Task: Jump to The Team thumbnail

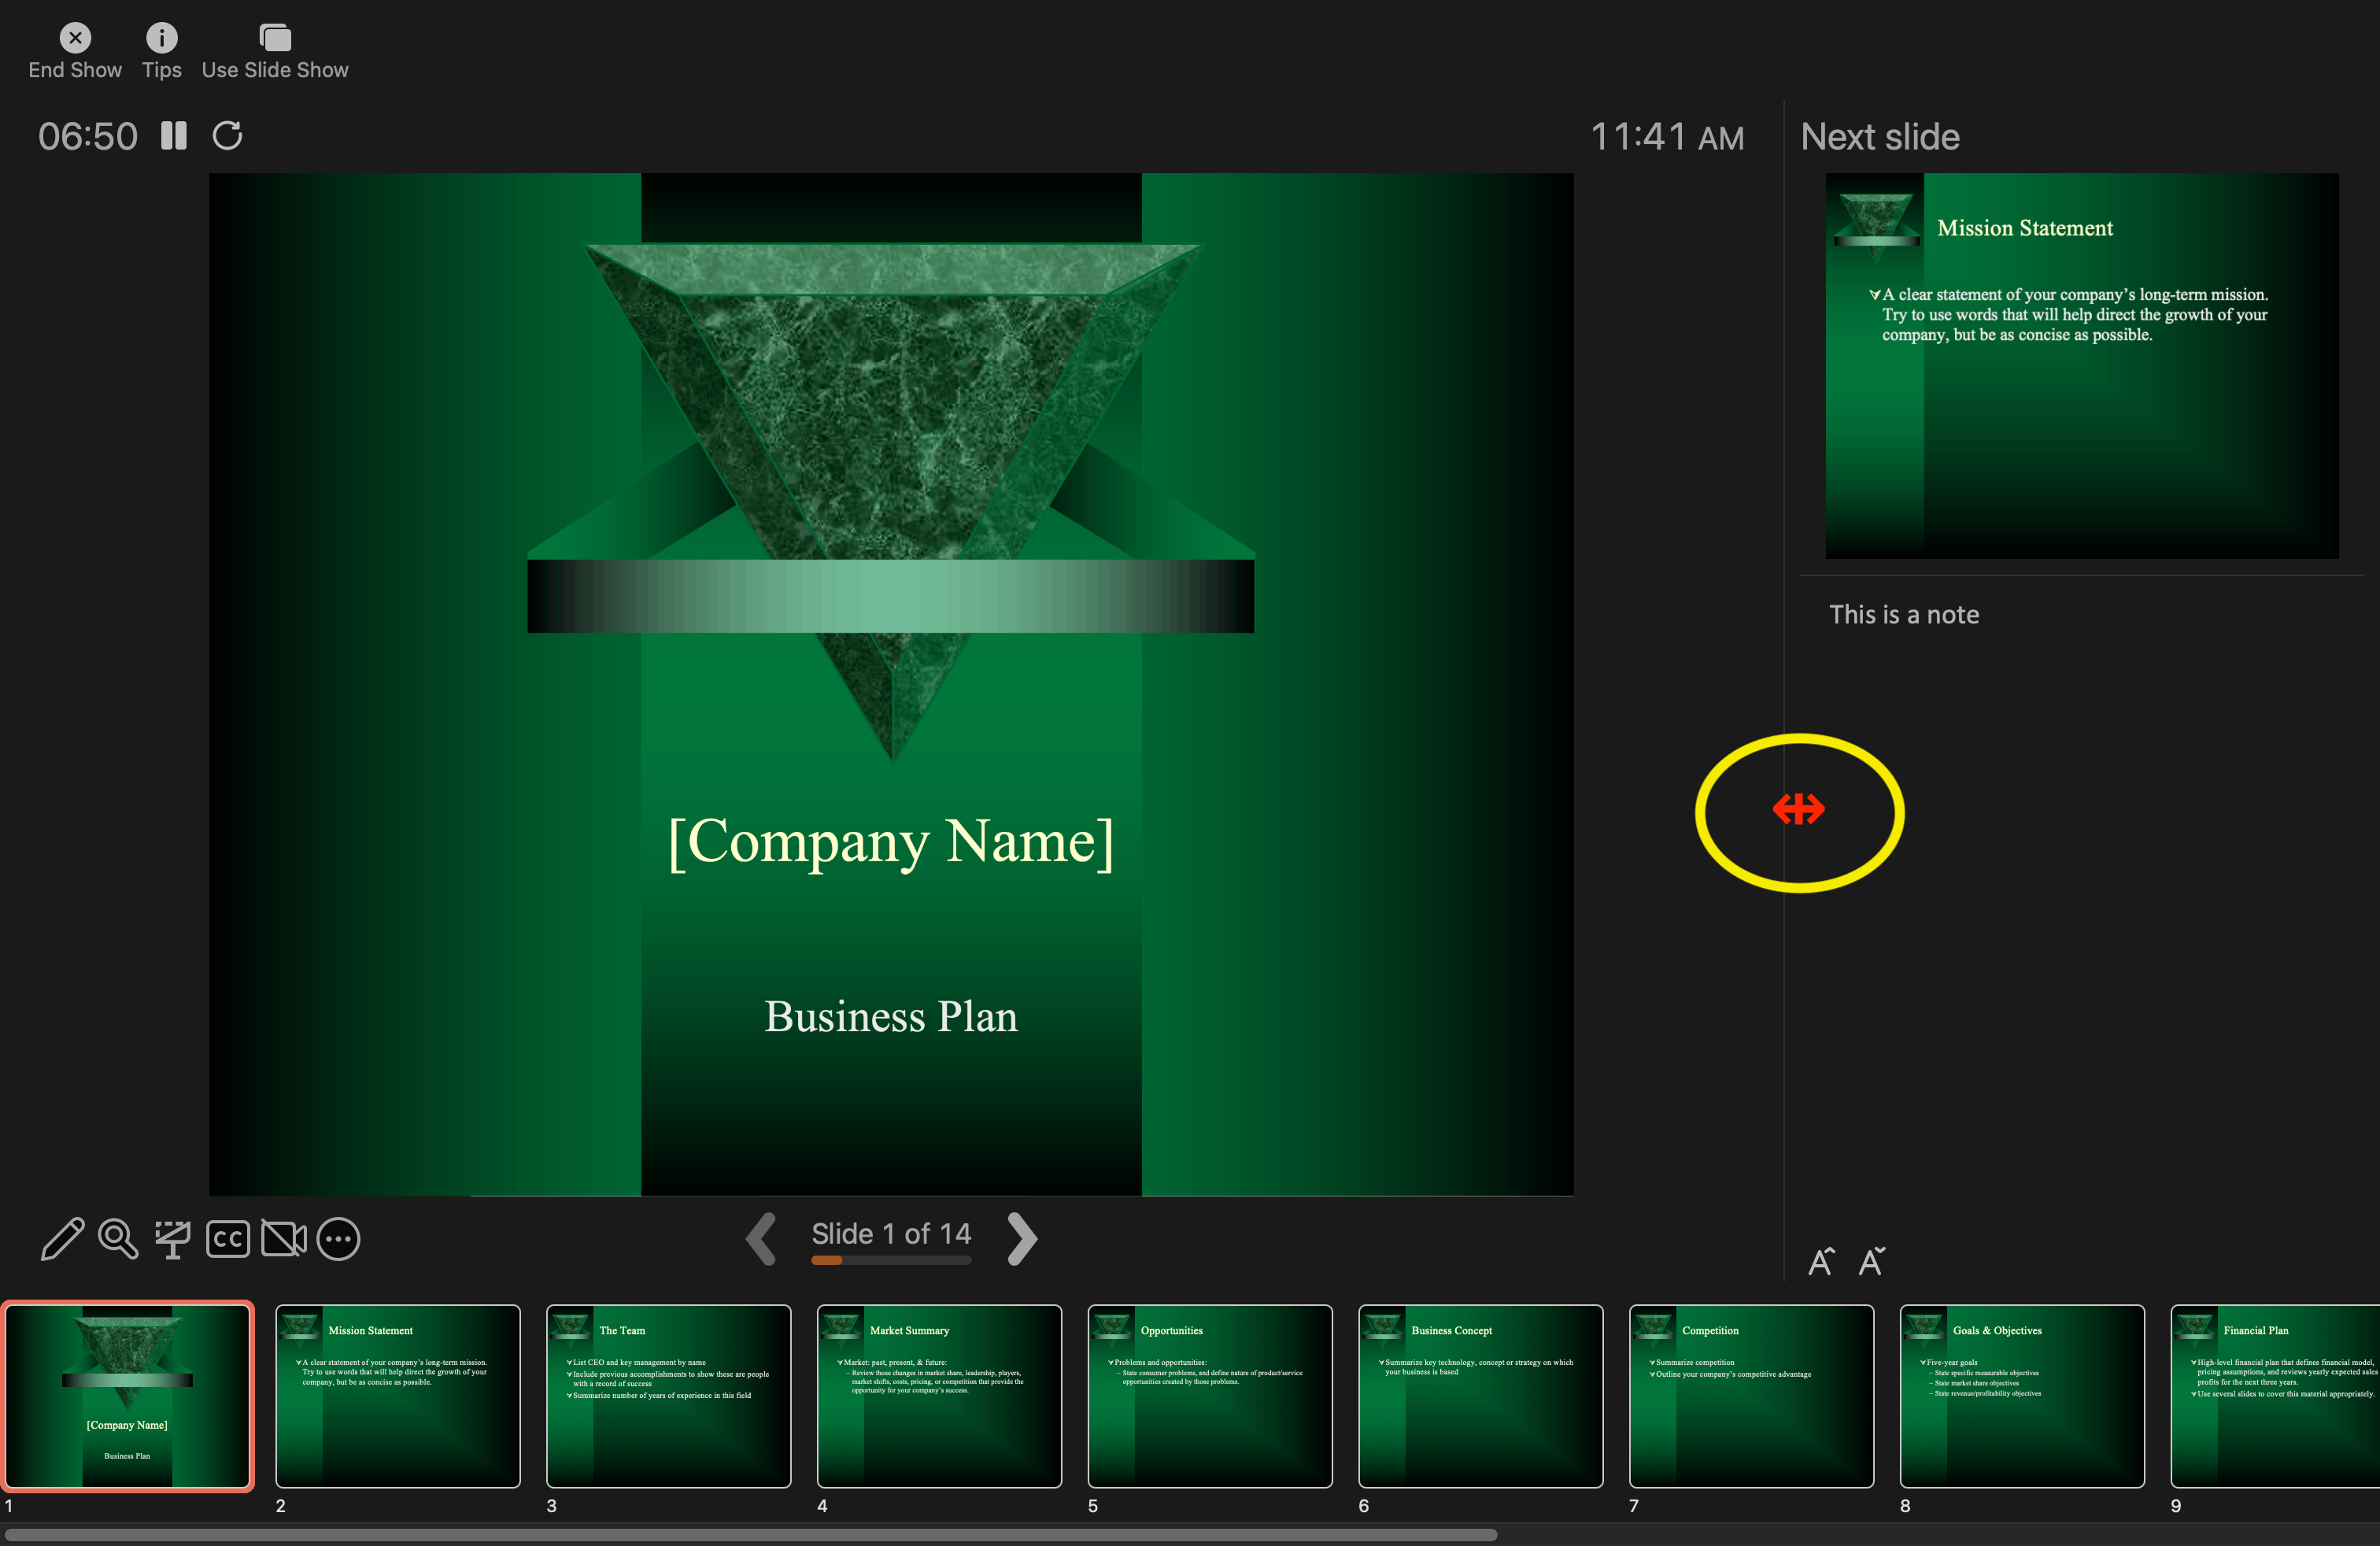Action: [669, 1396]
